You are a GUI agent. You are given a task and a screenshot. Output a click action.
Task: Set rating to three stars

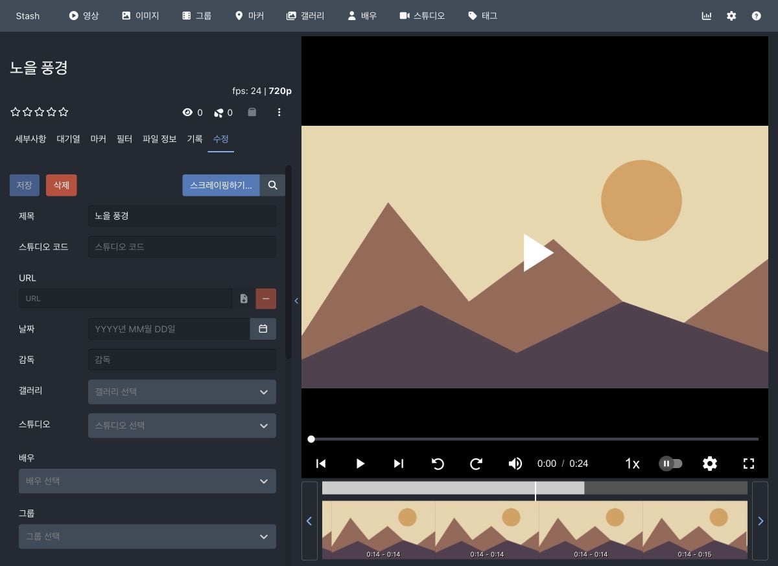click(40, 112)
